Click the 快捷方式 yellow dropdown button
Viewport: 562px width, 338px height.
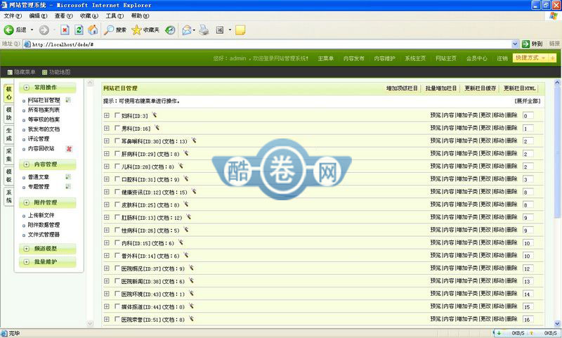(535, 58)
